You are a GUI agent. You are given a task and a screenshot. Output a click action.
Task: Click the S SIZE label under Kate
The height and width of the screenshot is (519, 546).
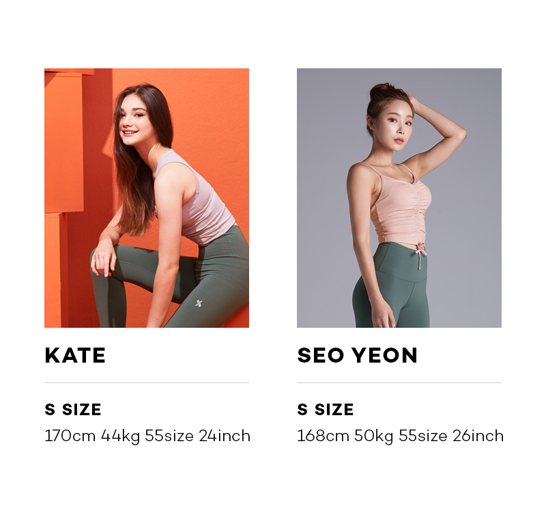point(73,409)
